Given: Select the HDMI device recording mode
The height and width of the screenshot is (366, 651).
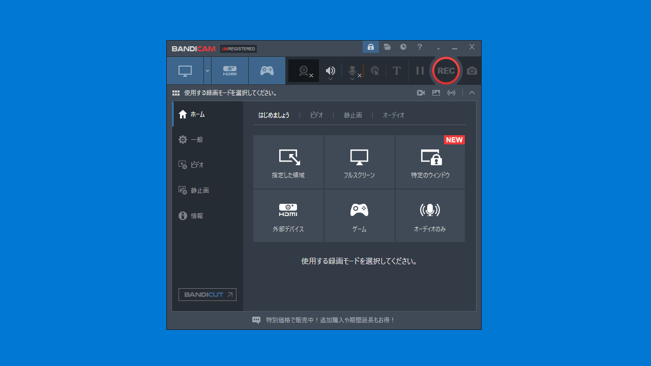Looking at the screenshot, I should coord(230,71).
